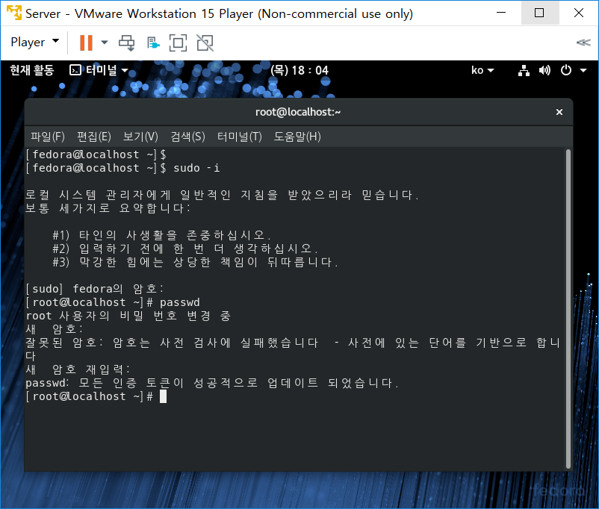Screen dimensions: 599x509
Task: Toggle Unity mode icon
Action: click(205, 43)
